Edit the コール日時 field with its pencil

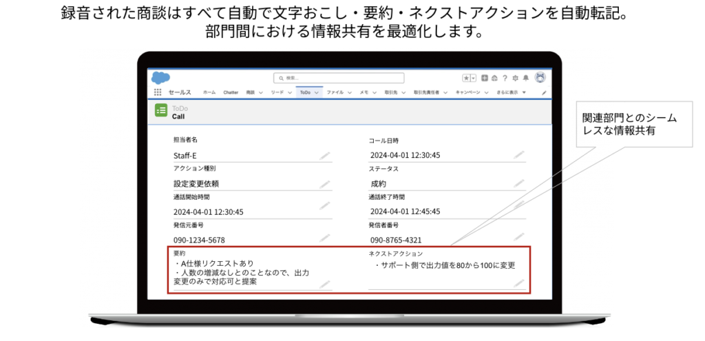tap(519, 155)
